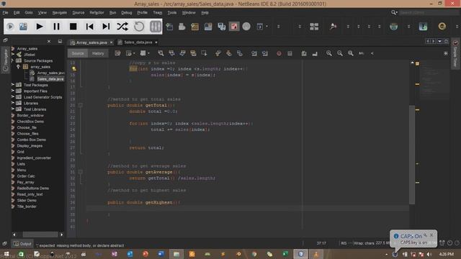Click the blue-green square toolbar icon
Image resolution: width=461 pixels, height=259 pixels.
point(423,27)
